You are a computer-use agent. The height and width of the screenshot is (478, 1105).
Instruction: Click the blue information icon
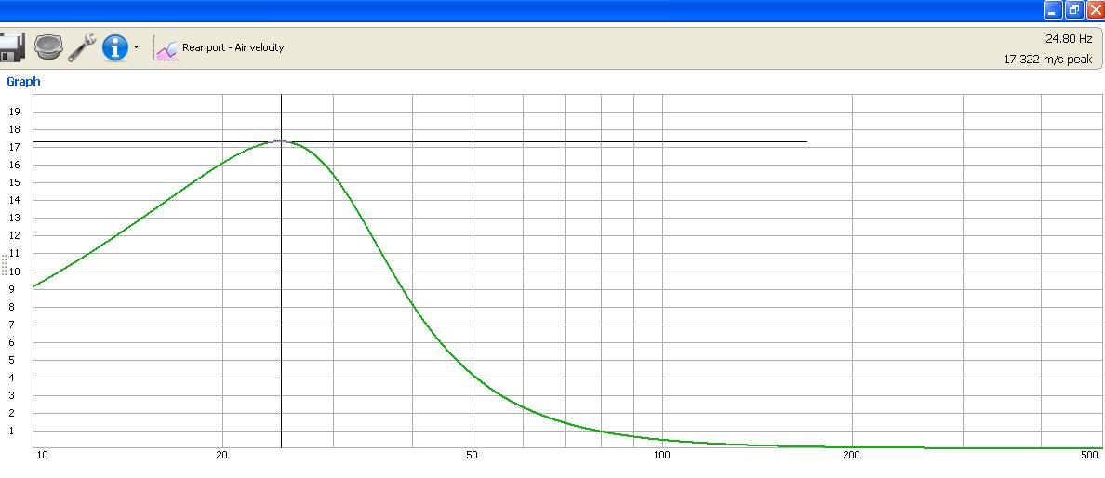[x=115, y=47]
